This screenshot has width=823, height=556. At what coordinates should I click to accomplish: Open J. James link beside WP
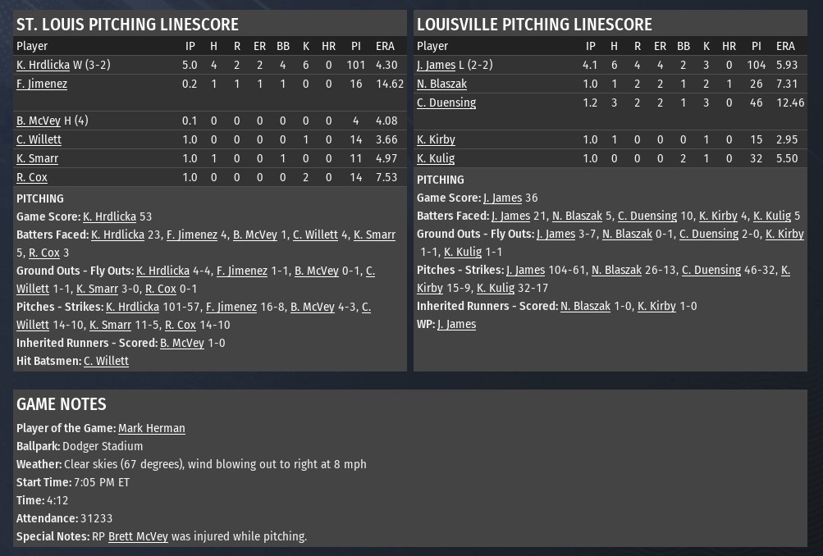pos(456,324)
